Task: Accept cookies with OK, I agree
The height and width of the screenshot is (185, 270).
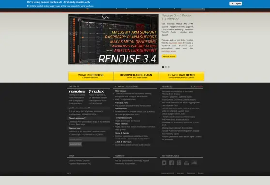Action: (236, 3)
